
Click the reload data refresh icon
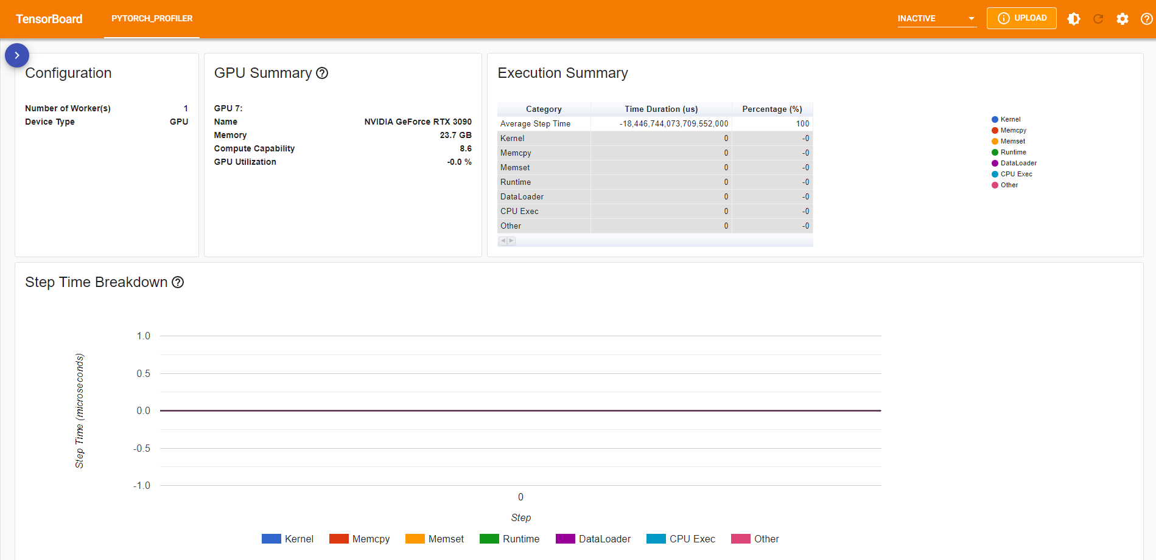point(1098,19)
